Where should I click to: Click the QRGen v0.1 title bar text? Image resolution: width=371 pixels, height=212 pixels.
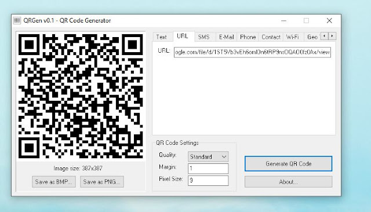[x=67, y=20]
